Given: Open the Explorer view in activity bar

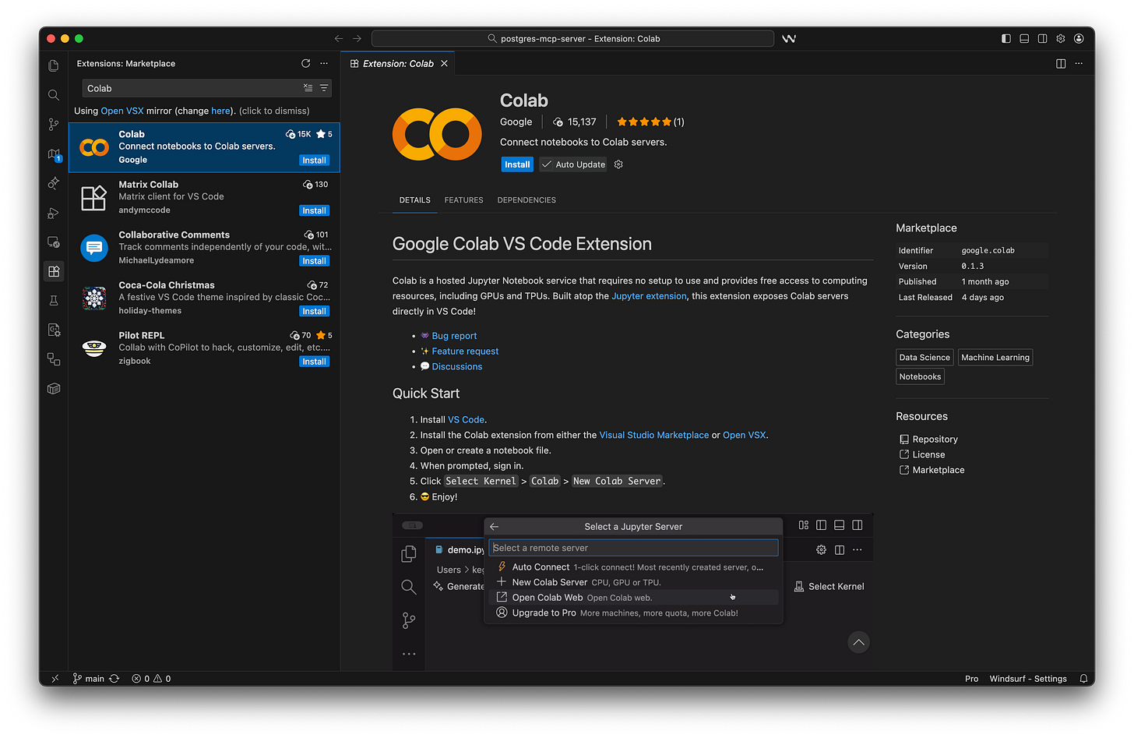Looking at the screenshot, I should click(54, 66).
